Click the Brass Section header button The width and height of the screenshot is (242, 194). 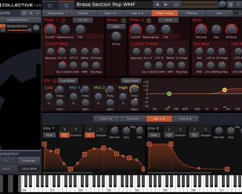point(17,20)
